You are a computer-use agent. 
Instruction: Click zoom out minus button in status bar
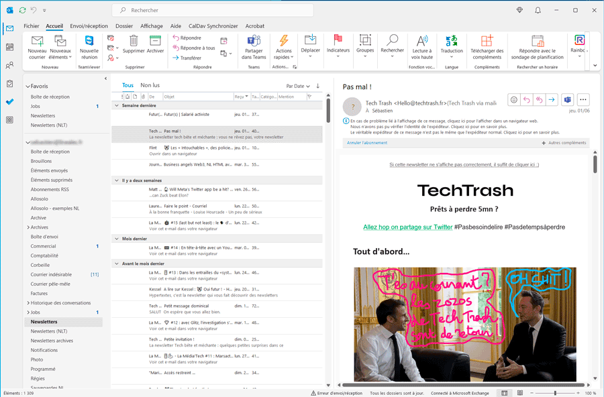coord(532,393)
